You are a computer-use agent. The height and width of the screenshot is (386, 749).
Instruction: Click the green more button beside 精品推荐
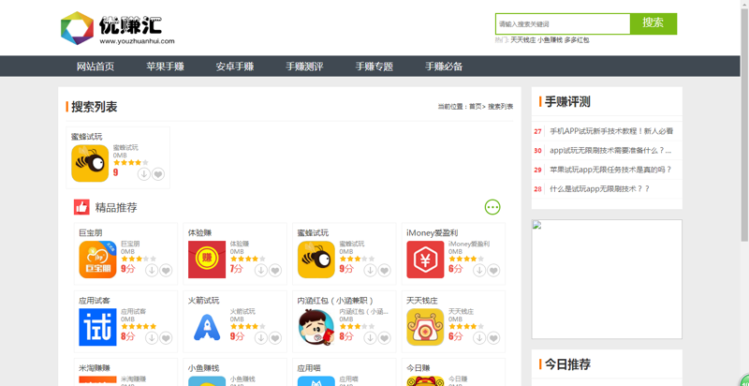click(492, 207)
